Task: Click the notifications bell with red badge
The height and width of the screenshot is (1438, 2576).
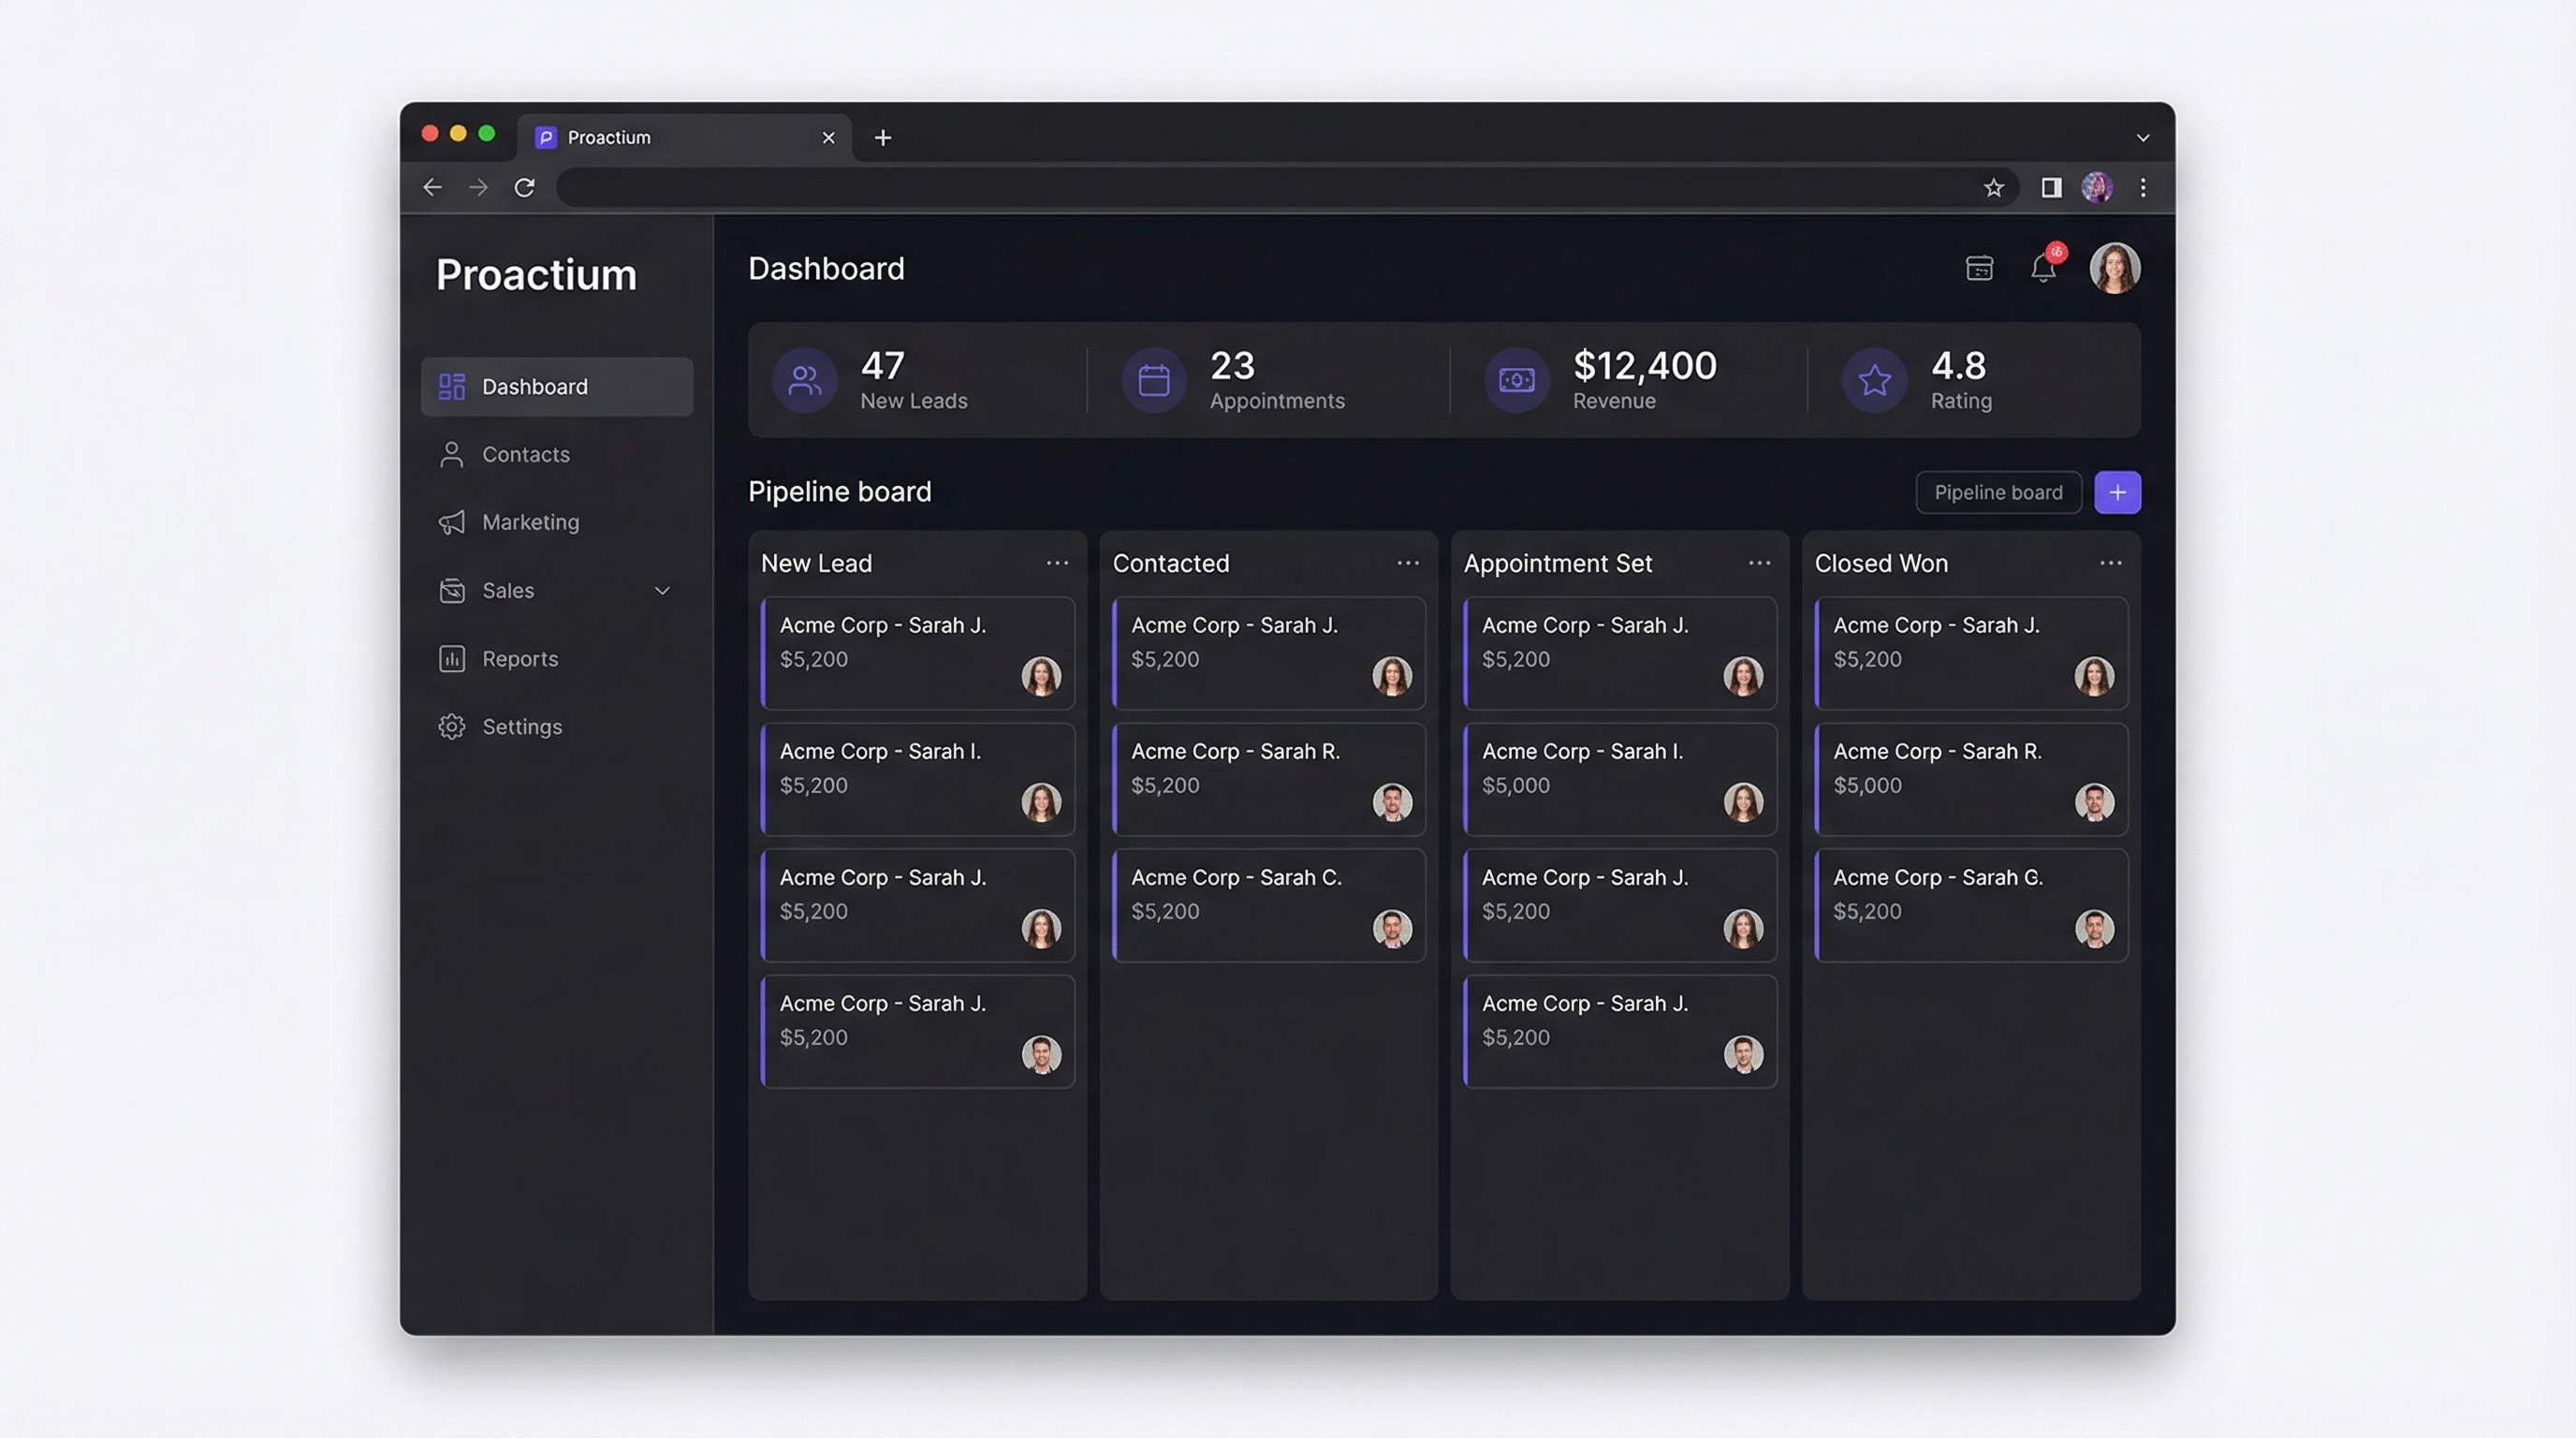Action: pyautogui.click(x=2044, y=268)
